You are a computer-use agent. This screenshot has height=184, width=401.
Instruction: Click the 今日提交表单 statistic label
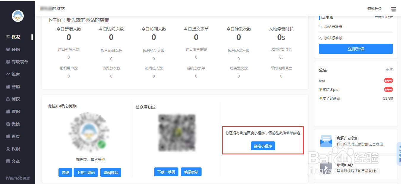click(196, 29)
